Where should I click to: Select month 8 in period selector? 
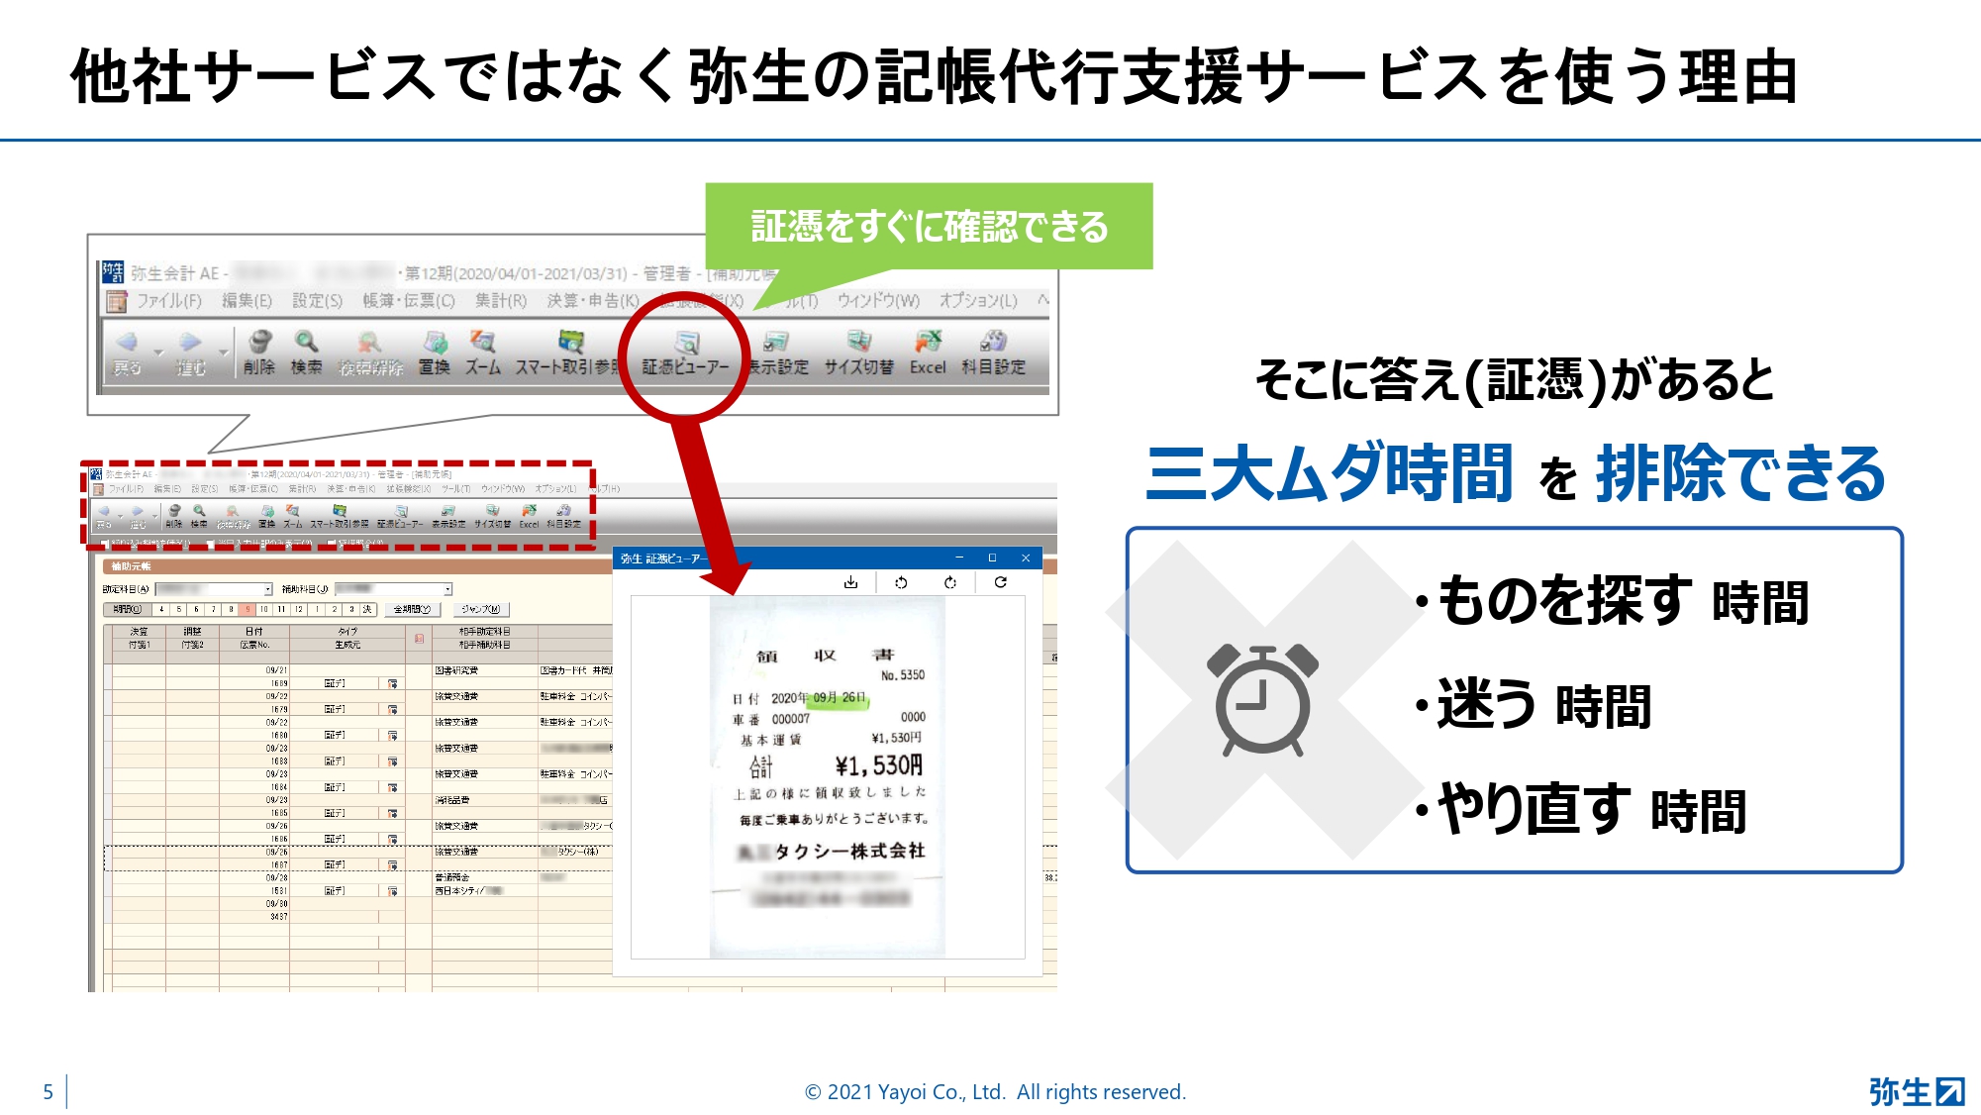pos(231,610)
